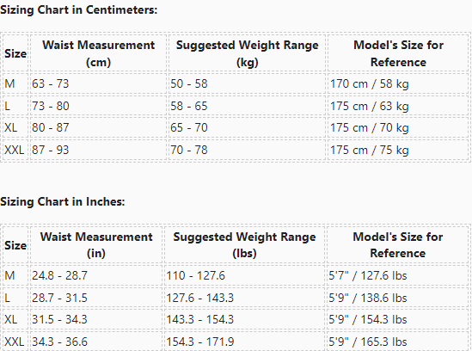Viewport: 472px width, 351px height.
Task: Click the weight cell '58 - 65'
Action: [x=189, y=106]
